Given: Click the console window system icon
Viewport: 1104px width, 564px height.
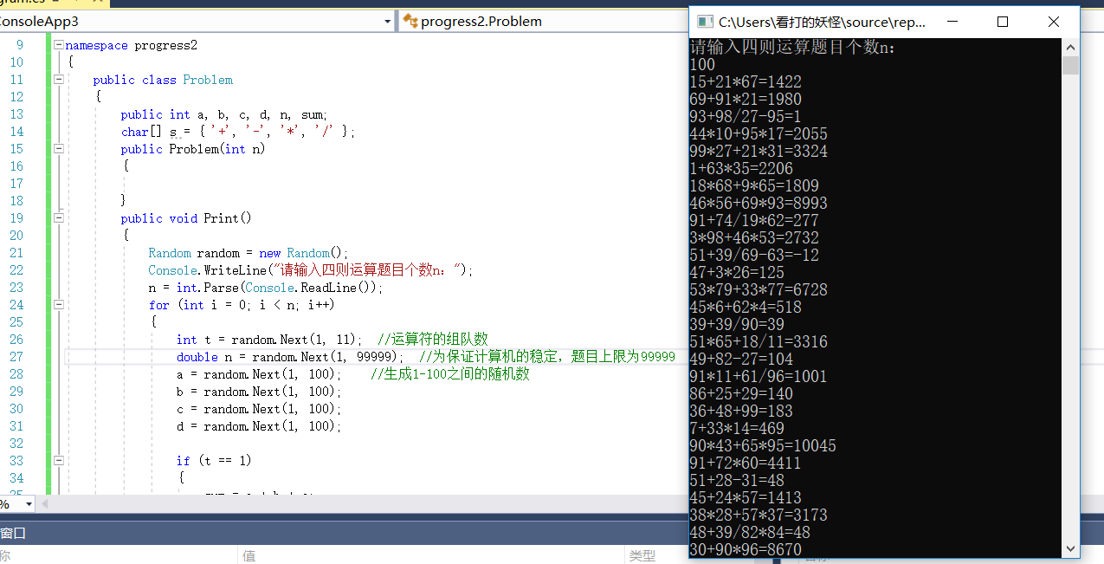Looking at the screenshot, I should [705, 22].
